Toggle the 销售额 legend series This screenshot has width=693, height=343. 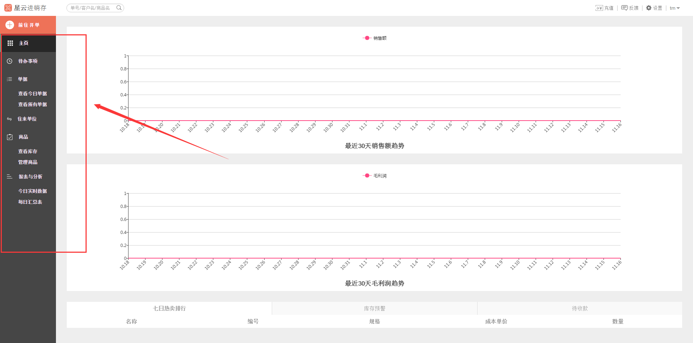click(x=375, y=38)
